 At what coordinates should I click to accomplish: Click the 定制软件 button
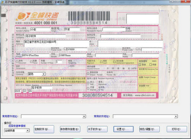(x=44, y=129)
